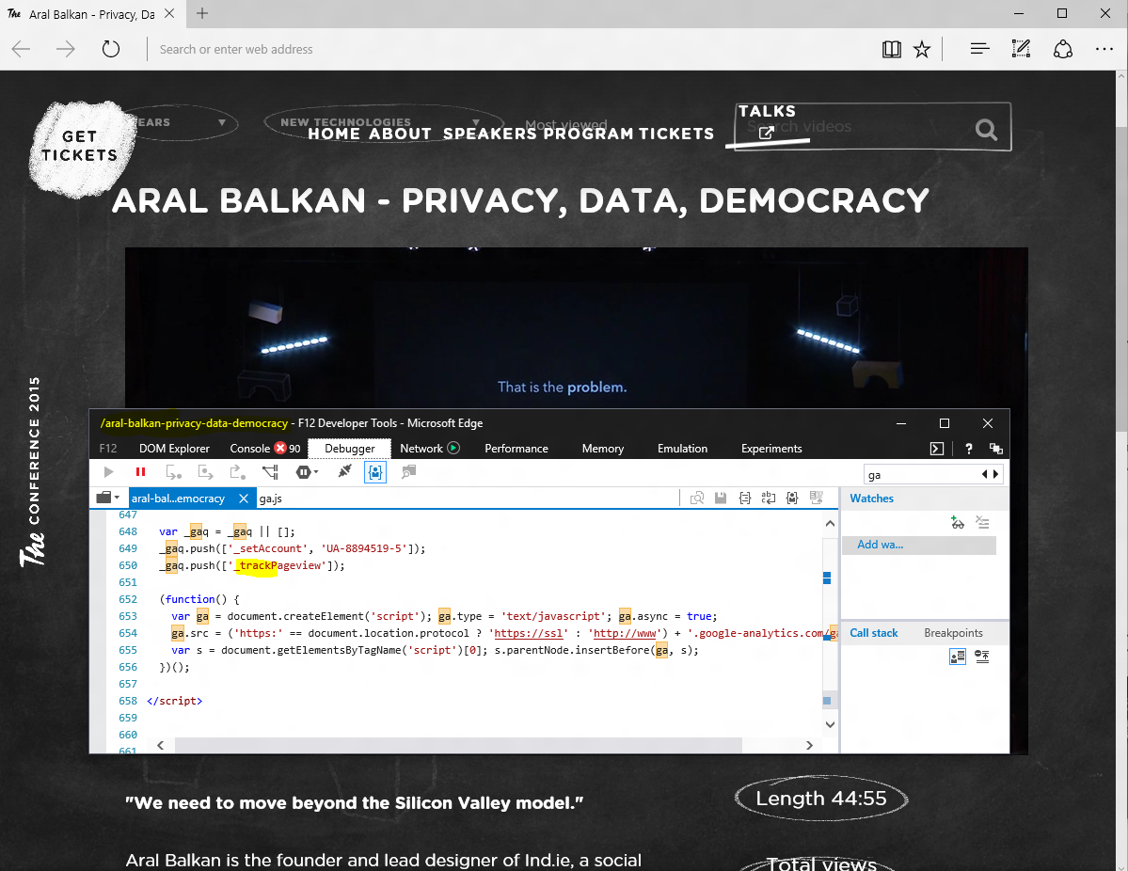
Task: Select the Call stack panel tab
Action: click(x=873, y=633)
